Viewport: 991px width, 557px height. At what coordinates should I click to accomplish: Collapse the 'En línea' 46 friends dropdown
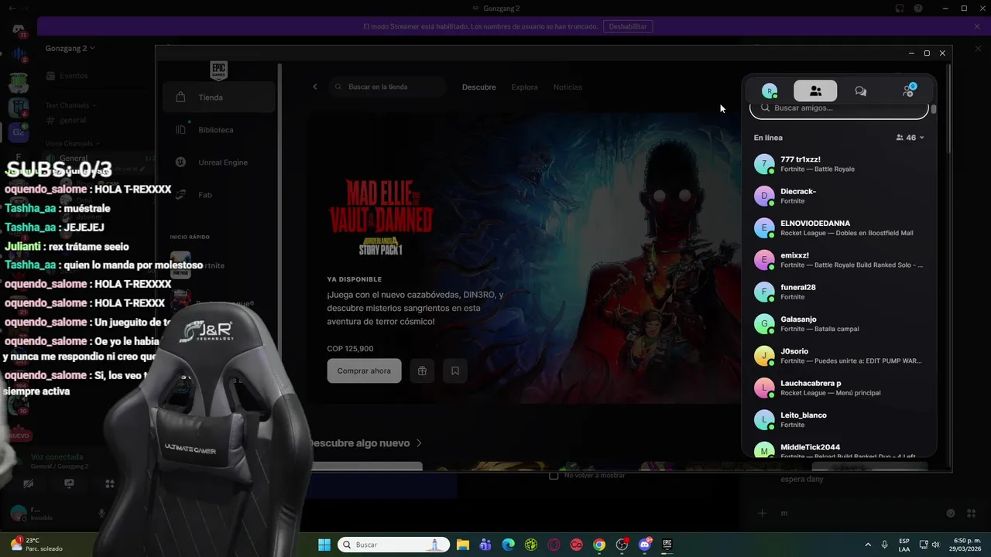pyautogui.click(x=910, y=138)
